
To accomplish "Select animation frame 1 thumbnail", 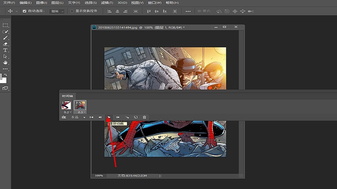I will click(x=66, y=105).
